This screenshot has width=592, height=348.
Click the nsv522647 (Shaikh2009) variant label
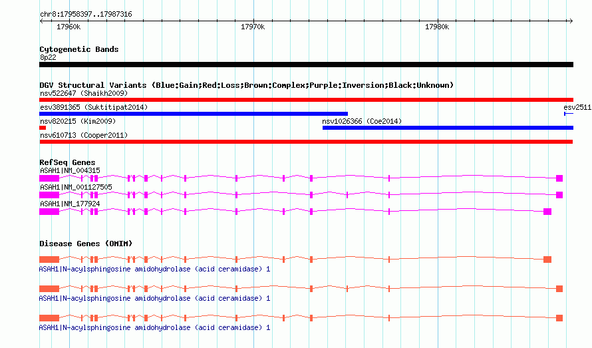(x=84, y=93)
